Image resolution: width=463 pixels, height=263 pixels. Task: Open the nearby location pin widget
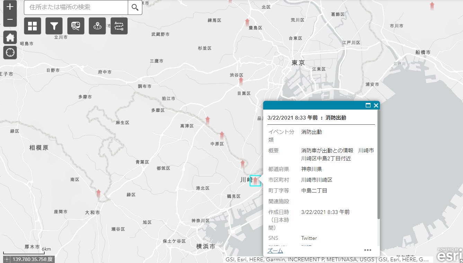click(x=97, y=26)
